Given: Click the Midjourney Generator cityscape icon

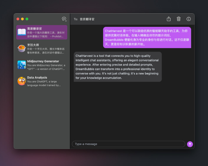Looking at the screenshot, I should 22,65.
